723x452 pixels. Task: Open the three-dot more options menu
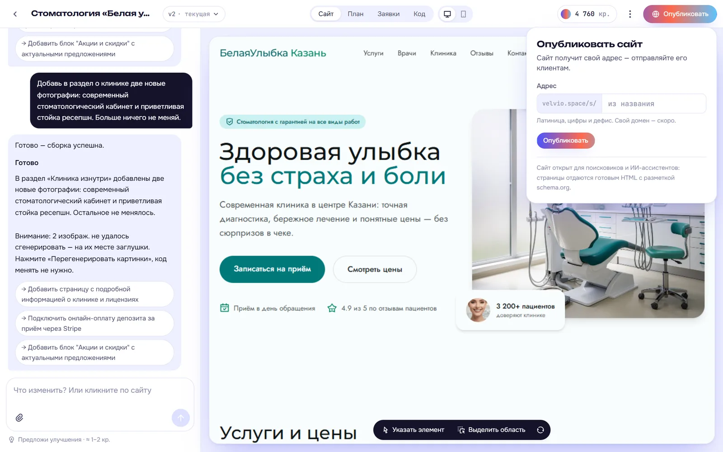coord(630,14)
